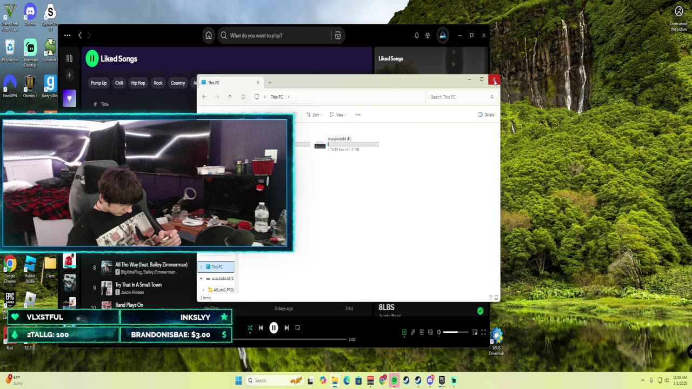
Task: Select the sssssdddddd (E:) drive
Action: click(x=346, y=144)
